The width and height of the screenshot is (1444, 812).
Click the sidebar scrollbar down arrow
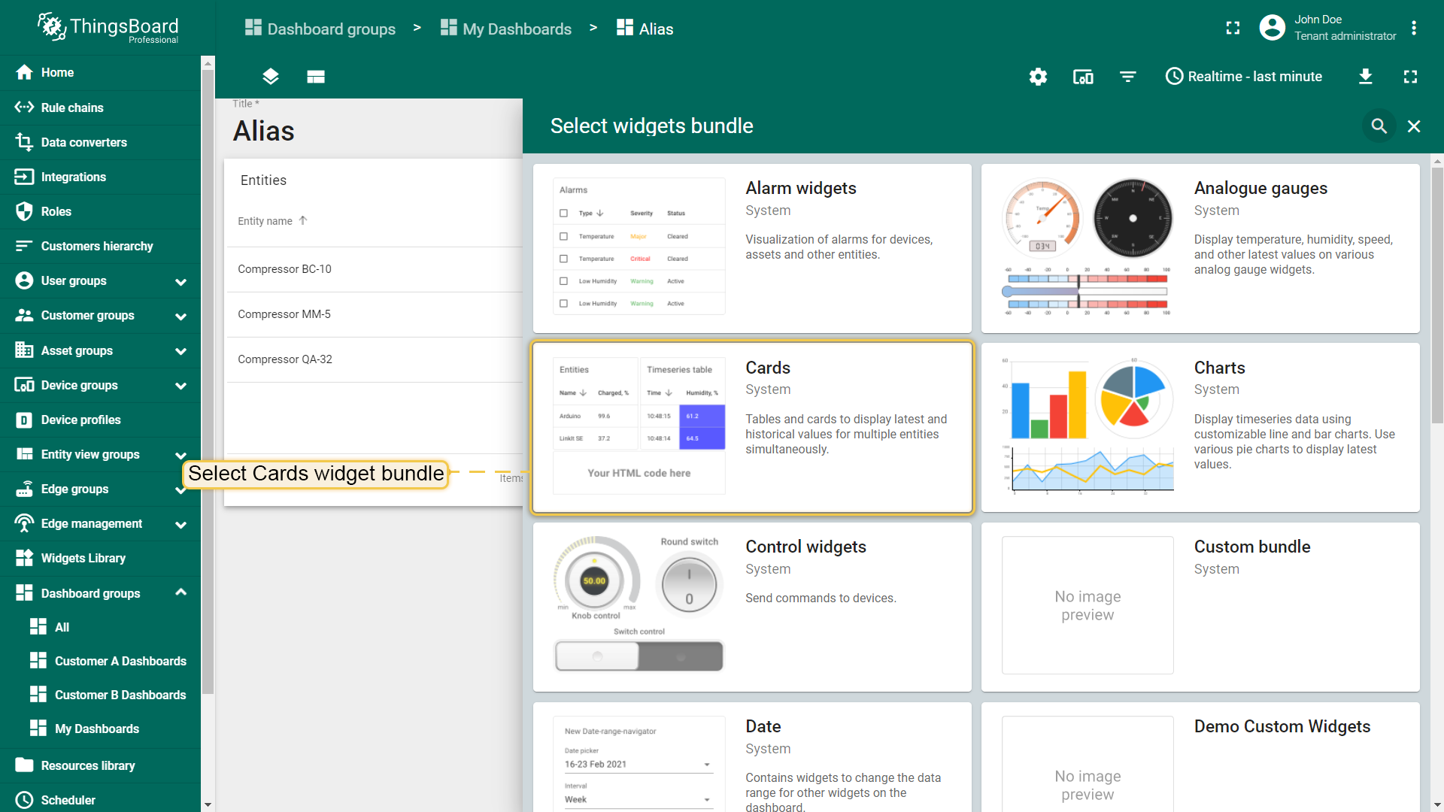tap(208, 804)
